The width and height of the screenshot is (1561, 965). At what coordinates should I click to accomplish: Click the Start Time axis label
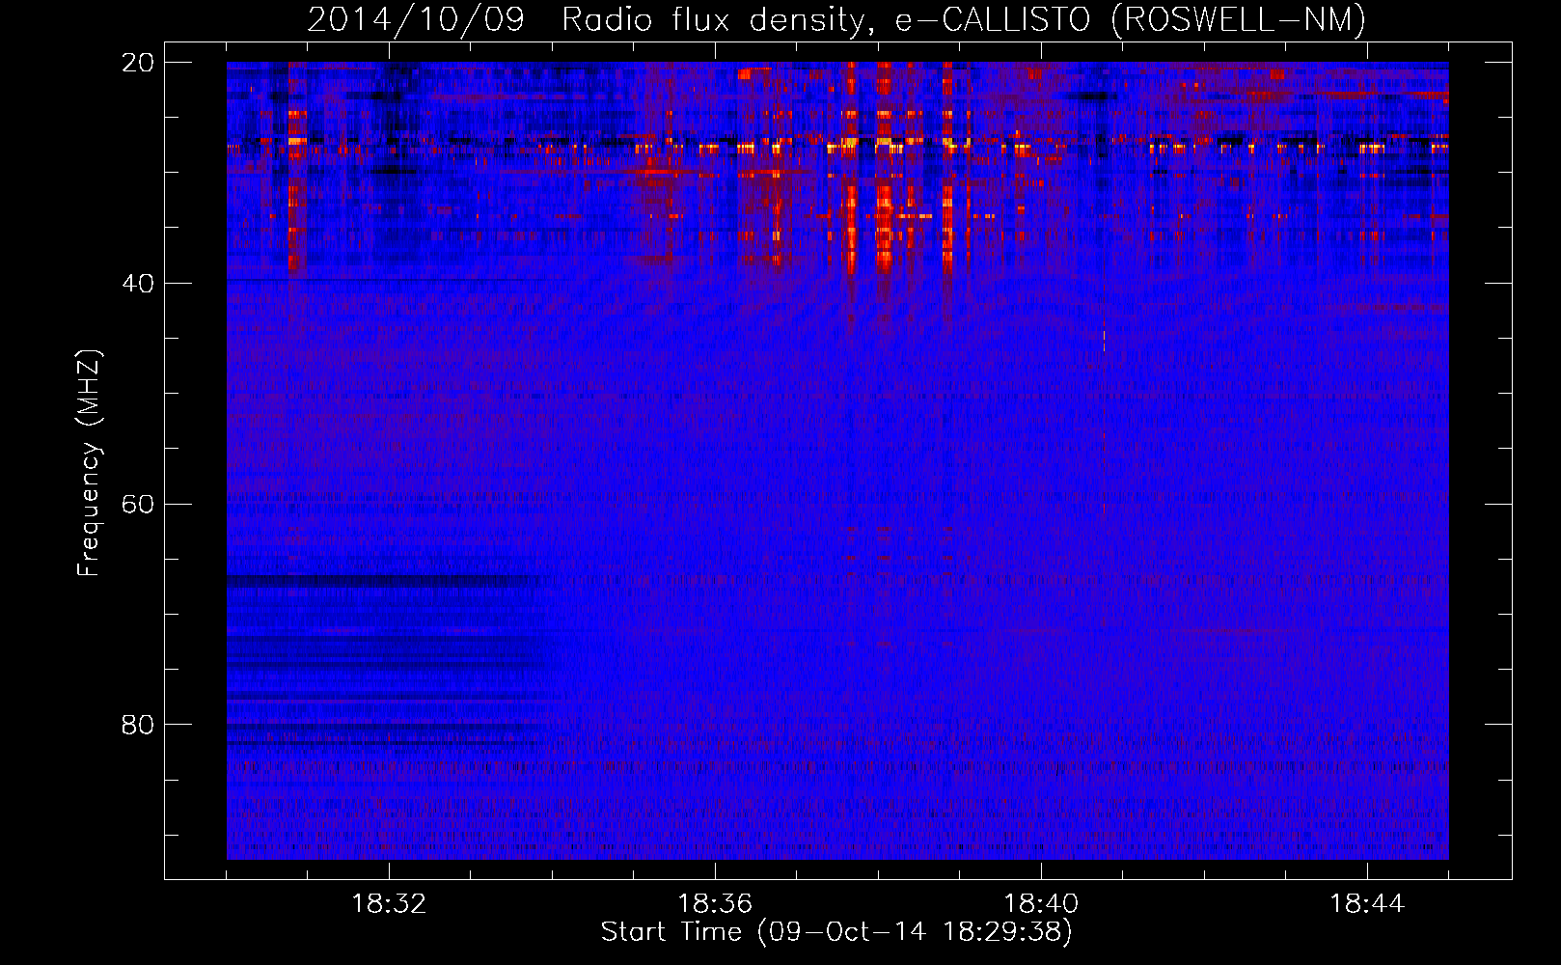(836, 932)
